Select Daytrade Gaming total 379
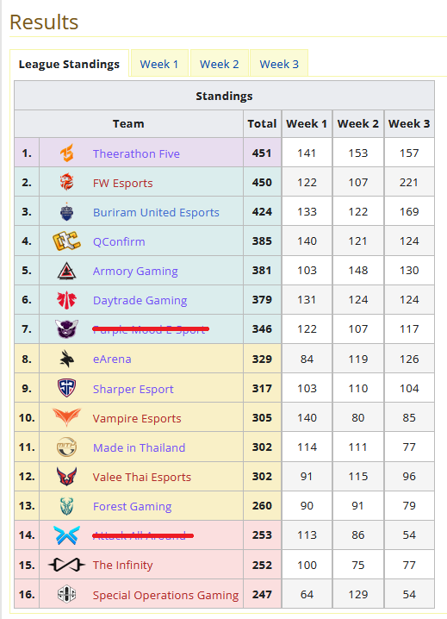 (x=262, y=300)
